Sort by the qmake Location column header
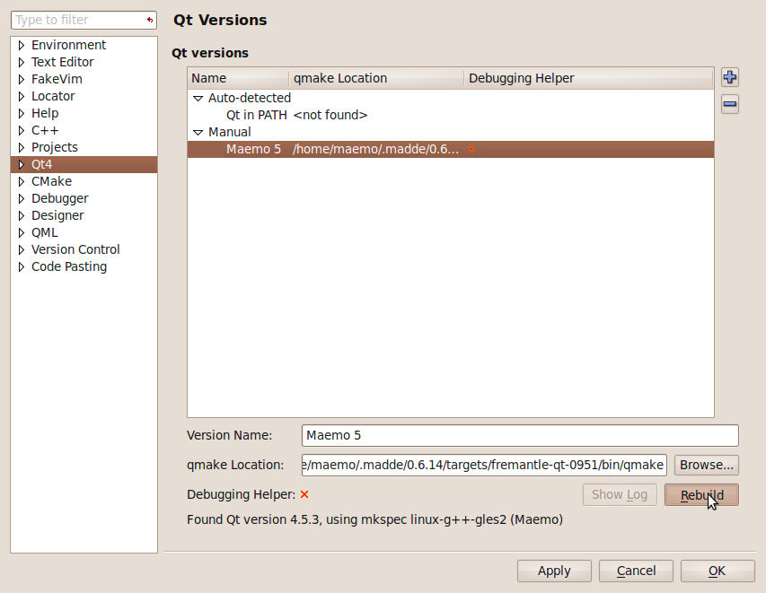This screenshot has height=593, width=766. coord(375,78)
